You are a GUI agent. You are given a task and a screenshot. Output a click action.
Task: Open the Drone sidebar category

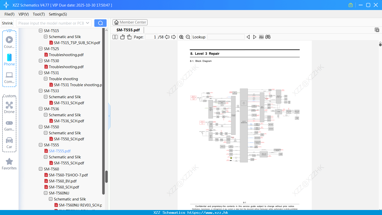9,107
